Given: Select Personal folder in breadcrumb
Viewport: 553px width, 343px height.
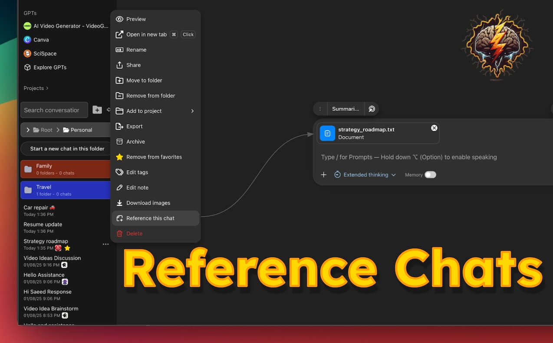Looking at the screenshot, I should [x=78, y=130].
